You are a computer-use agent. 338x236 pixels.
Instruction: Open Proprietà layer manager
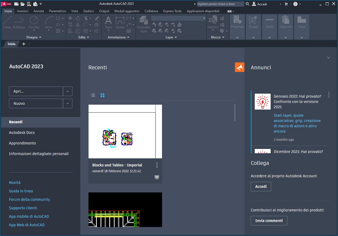click(x=143, y=24)
